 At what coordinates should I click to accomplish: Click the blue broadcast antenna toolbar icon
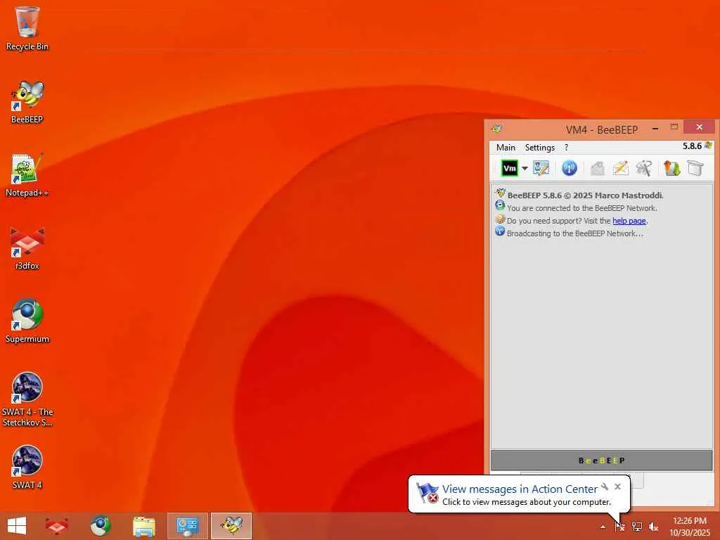[570, 168]
